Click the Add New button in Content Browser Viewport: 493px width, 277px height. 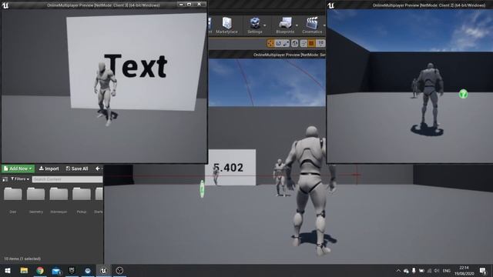[18, 169]
